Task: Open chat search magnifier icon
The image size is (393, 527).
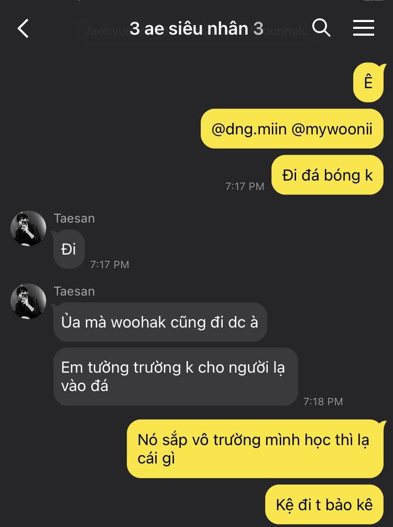Action: (x=321, y=28)
